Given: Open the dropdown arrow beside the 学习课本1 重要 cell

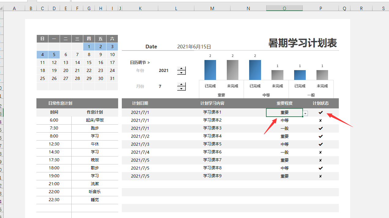Looking at the screenshot, I should 305,114.
